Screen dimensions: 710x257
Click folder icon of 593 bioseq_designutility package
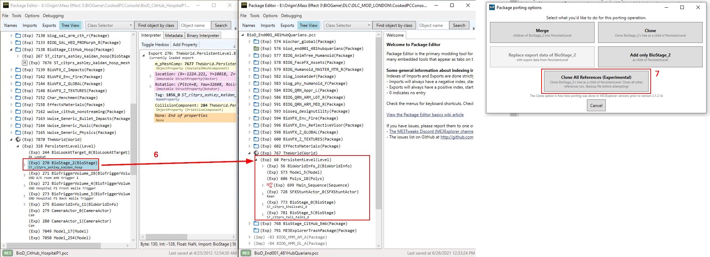pos(256,111)
